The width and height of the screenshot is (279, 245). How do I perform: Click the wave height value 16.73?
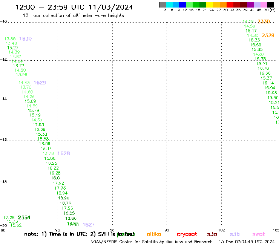[x=19, y=66]
